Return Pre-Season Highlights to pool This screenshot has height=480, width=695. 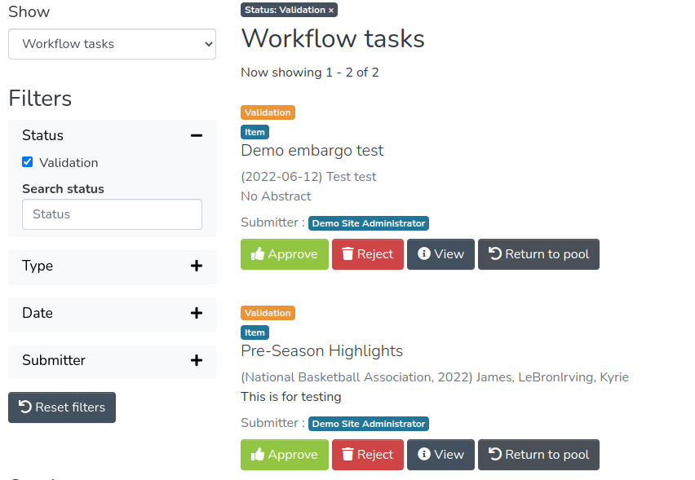coord(538,455)
